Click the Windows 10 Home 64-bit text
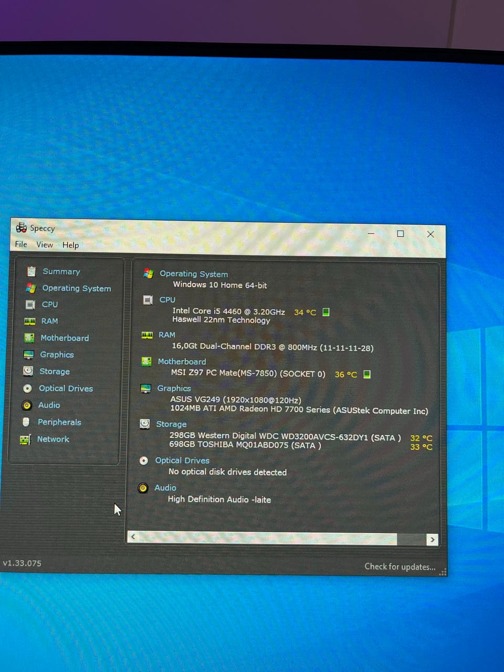This screenshot has width=504, height=672. click(x=220, y=285)
